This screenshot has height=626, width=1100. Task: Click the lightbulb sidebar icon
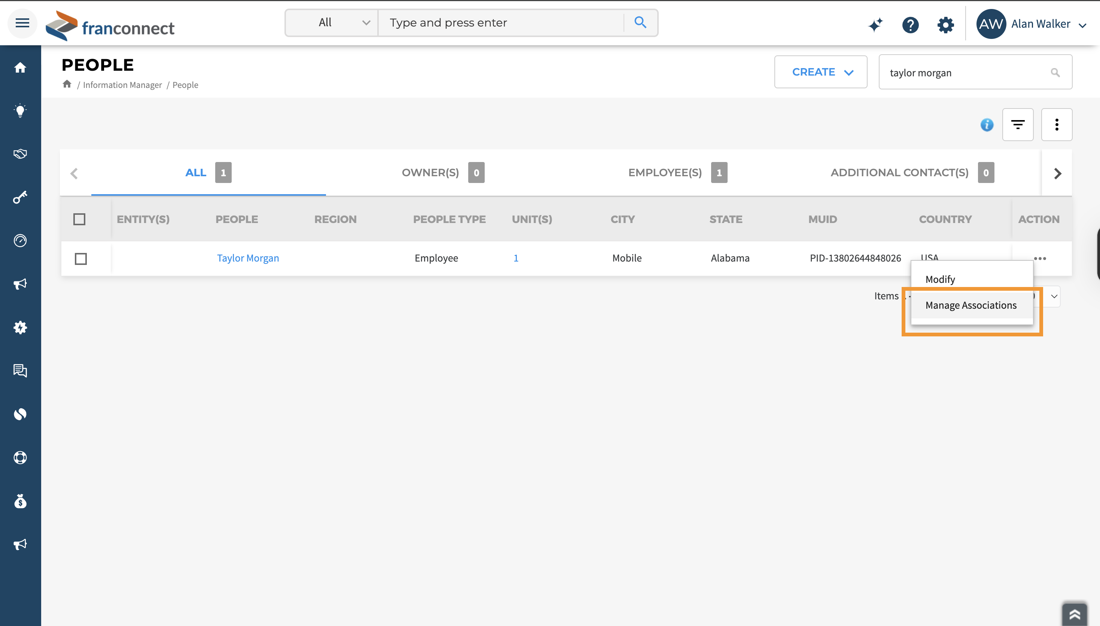(20, 111)
